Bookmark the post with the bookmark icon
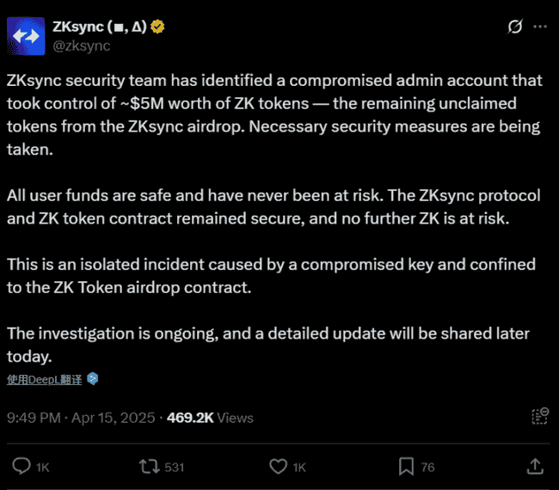The width and height of the screenshot is (559, 490). pos(406,466)
